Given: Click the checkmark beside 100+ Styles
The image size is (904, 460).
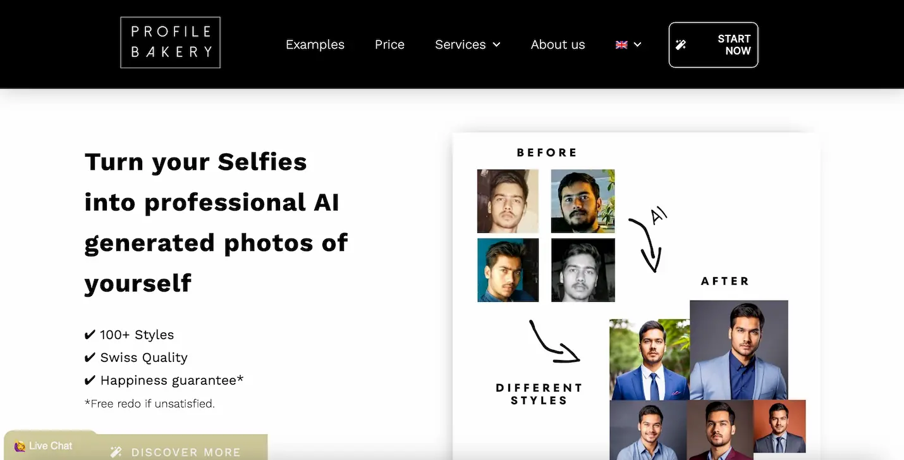Looking at the screenshot, I should (89, 334).
